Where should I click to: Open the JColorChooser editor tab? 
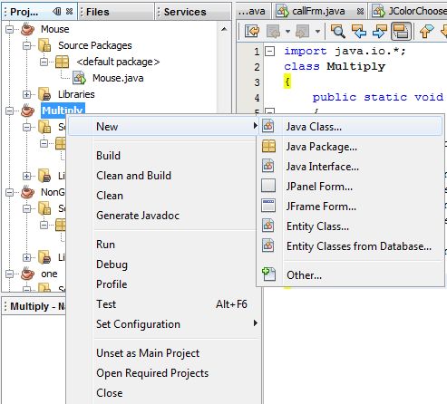pyautogui.click(x=409, y=12)
